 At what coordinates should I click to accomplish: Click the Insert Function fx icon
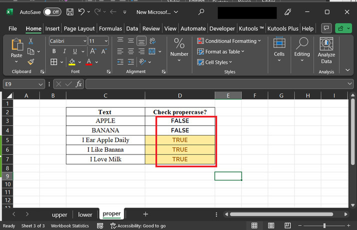79,84
